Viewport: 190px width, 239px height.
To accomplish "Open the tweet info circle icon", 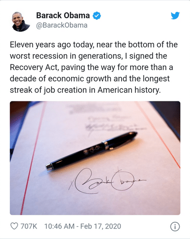I will [x=175, y=227].
